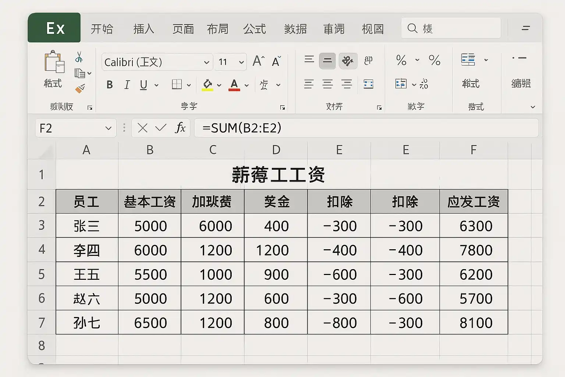Expand the Name Box F2 dropdown

[x=108, y=128]
